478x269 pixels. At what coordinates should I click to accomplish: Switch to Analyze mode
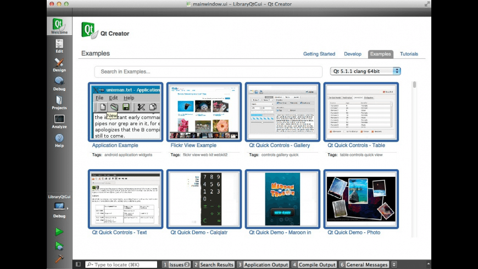click(59, 121)
